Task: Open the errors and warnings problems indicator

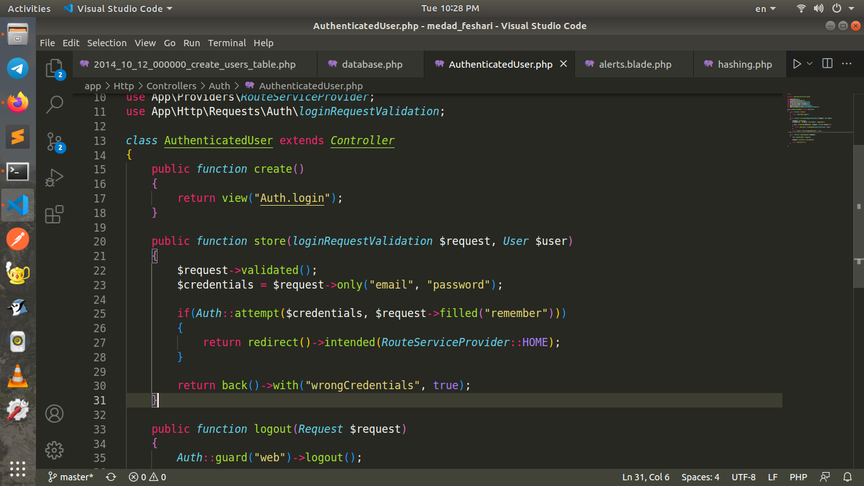Action: pyautogui.click(x=147, y=477)
